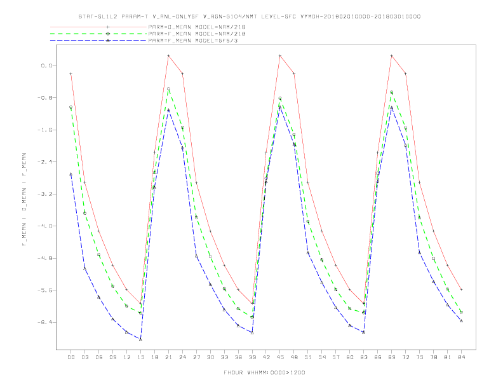Click x-axis tick label 60

tap(350, 357)
